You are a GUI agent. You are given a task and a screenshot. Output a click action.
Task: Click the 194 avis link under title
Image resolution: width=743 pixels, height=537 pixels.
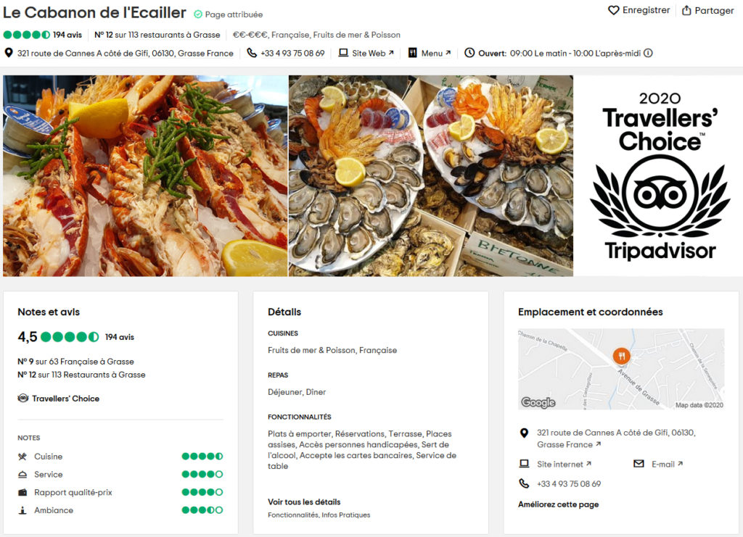67,35
